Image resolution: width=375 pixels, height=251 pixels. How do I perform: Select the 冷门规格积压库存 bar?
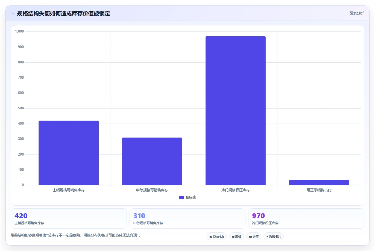coord(236,111)
